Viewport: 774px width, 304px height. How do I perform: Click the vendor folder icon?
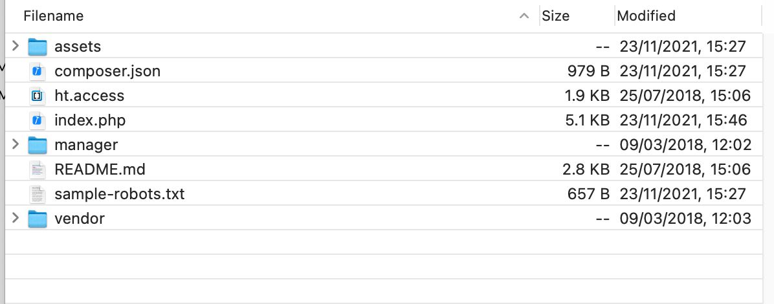click(x=37, y=219)
